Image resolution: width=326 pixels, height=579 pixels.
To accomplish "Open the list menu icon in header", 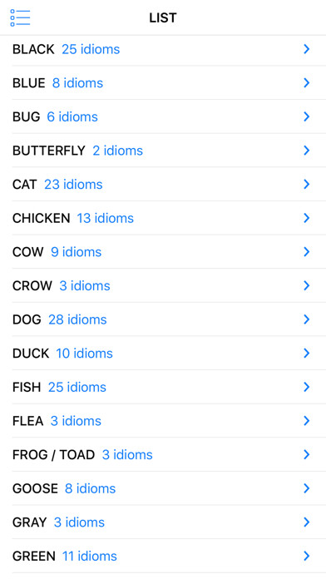I will 20,17.
